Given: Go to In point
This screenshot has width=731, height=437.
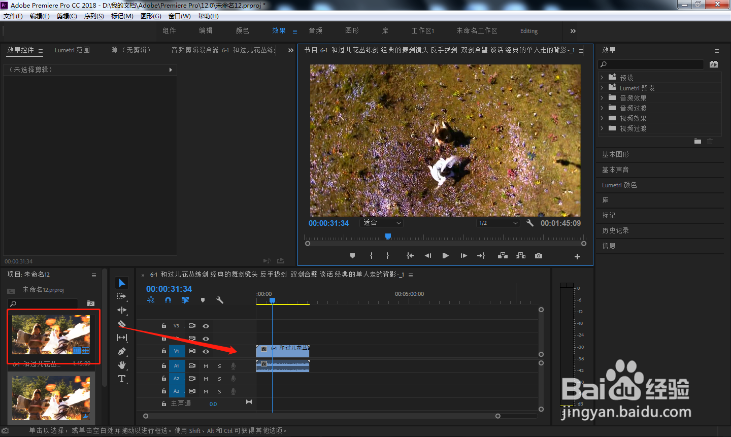Looking at the screenshot, I should point(411,256).
